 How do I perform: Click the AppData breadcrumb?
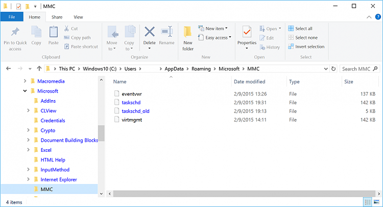(x=174, y=69)
